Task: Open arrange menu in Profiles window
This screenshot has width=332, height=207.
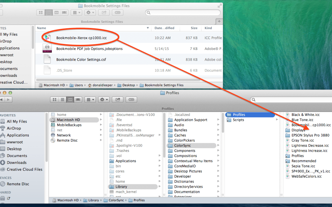Action: [90, 100]
